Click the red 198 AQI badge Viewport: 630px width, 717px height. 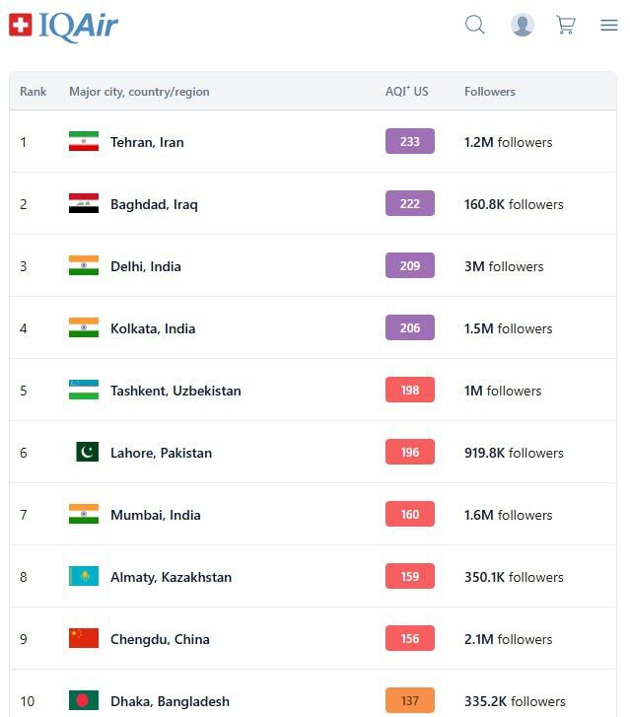410,391
